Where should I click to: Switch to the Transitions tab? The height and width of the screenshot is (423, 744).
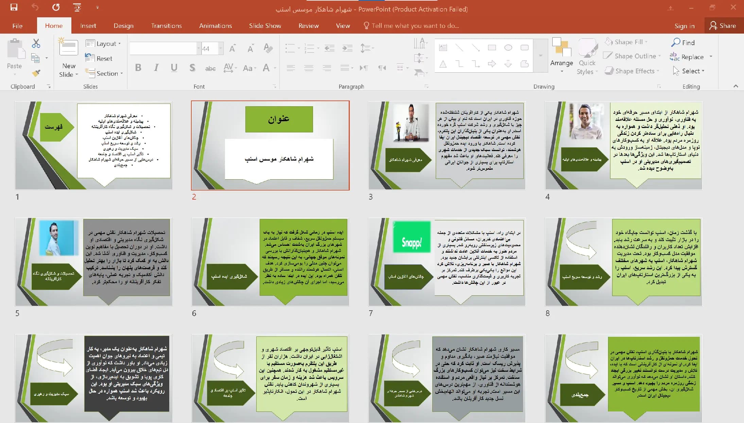tap(167, 26)
